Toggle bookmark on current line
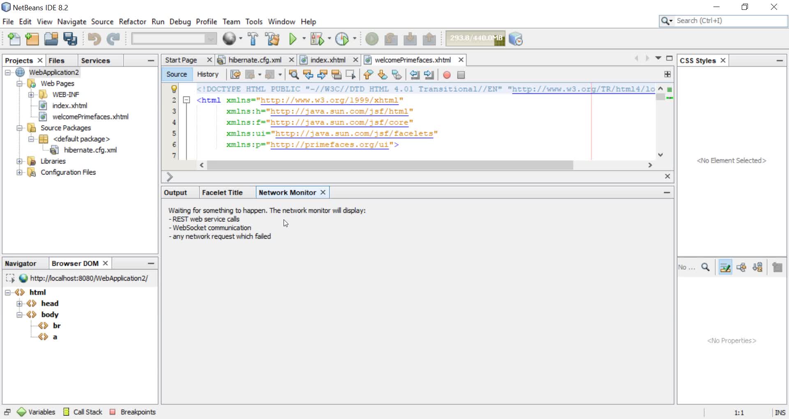Viewport: 789px width, 419px height. point(397,74)
